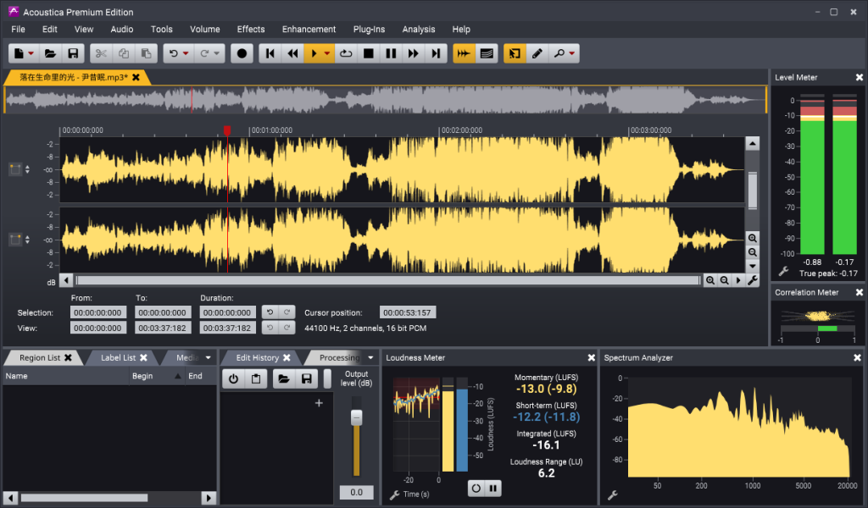Close the mp3 file tab

pyautogui.click(x=136, y=77)
